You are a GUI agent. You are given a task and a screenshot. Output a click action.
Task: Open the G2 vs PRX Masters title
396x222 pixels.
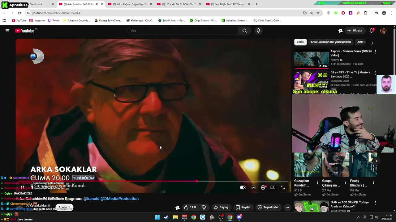tap(350, 74)
